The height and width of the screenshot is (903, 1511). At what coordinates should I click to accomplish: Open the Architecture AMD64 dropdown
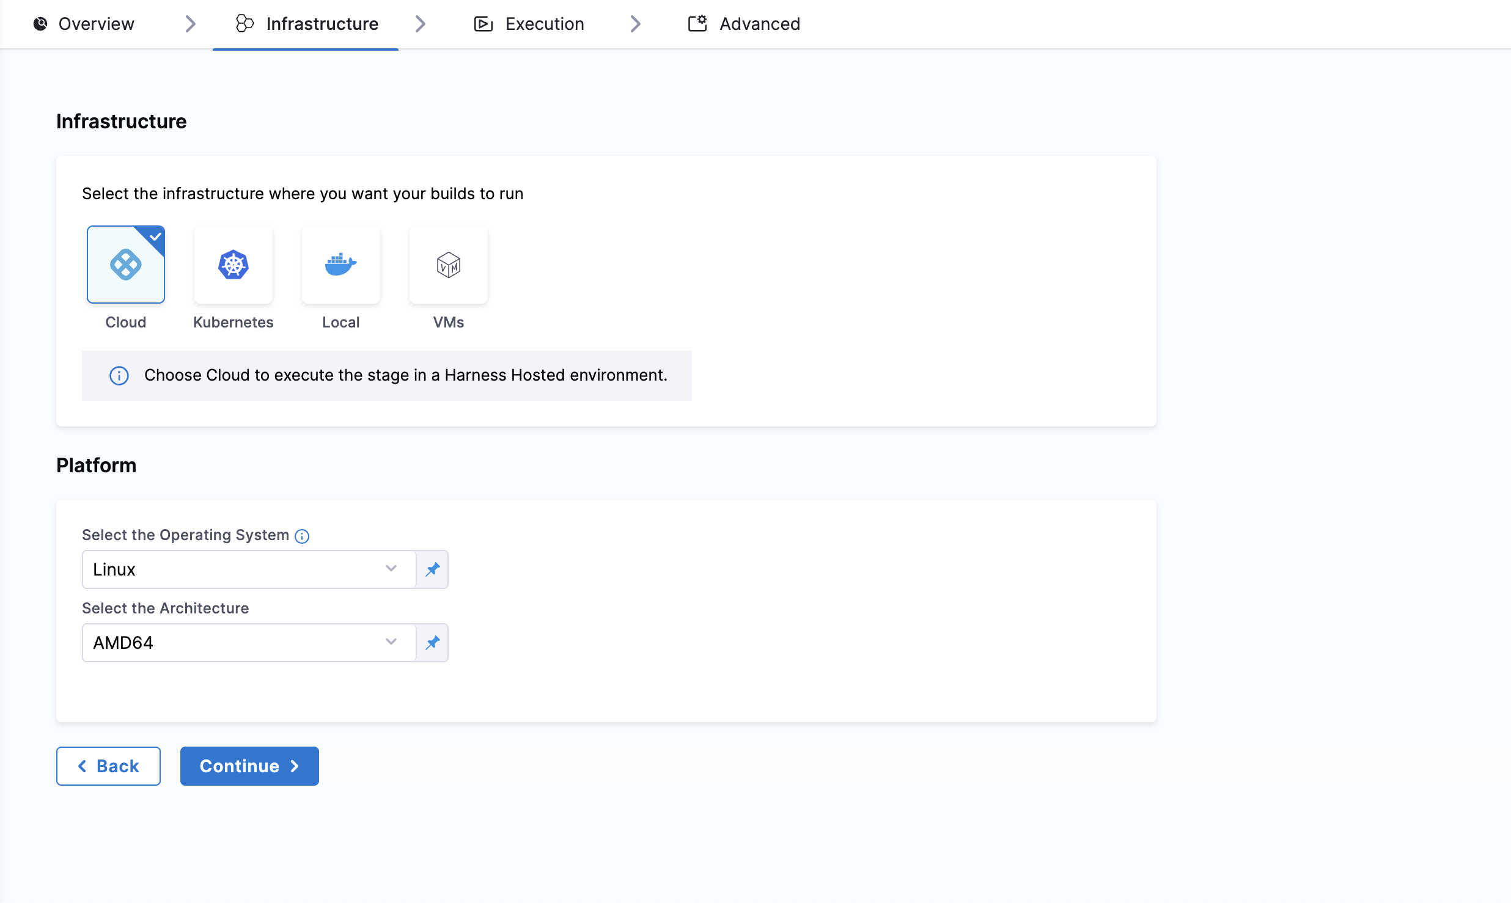(x=238, y=643)
